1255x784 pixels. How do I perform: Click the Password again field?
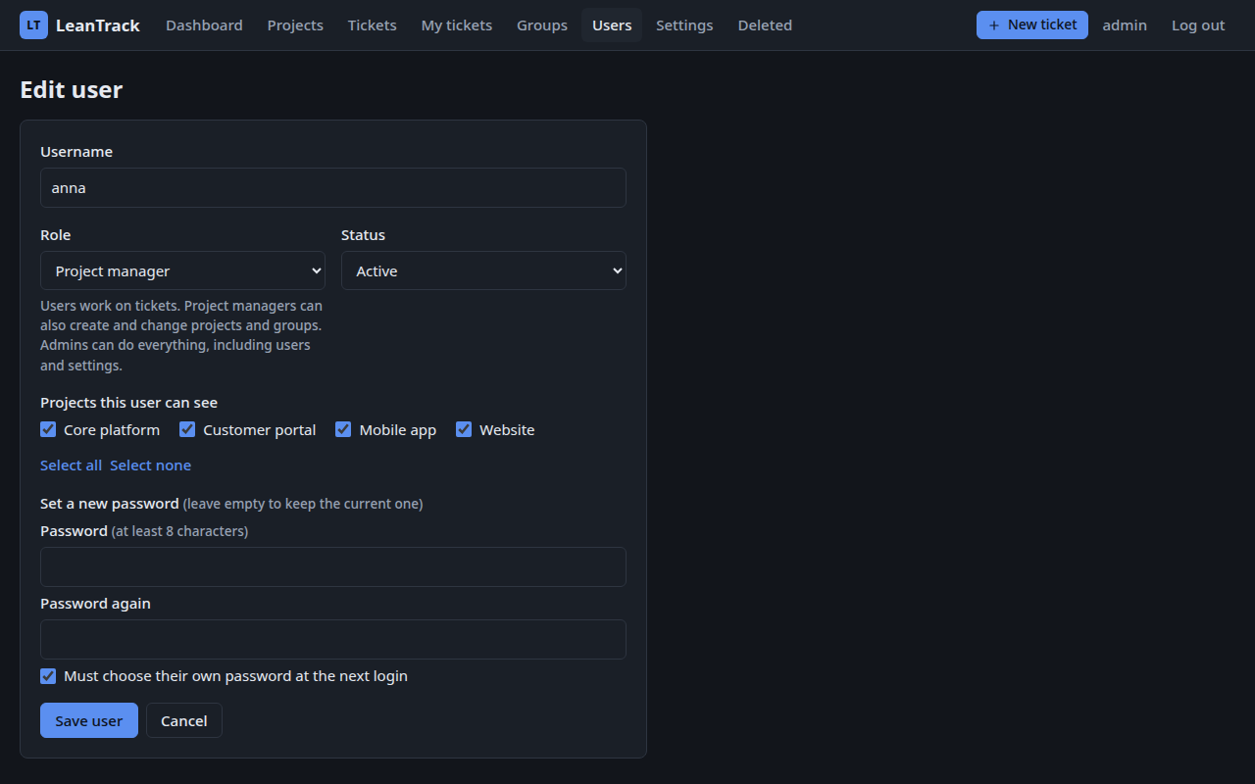coord(333,639)
